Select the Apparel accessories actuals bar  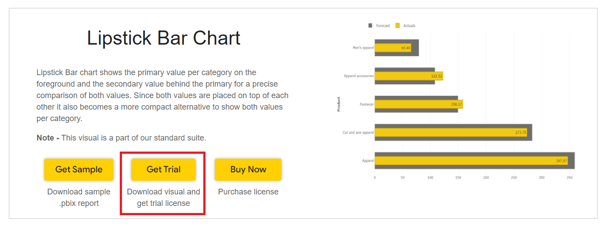click(x=409, y=76)
